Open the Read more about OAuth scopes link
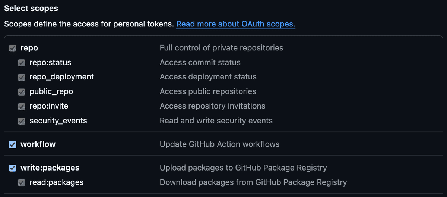The width and height of the screenshot is (447, 197). 235,24
